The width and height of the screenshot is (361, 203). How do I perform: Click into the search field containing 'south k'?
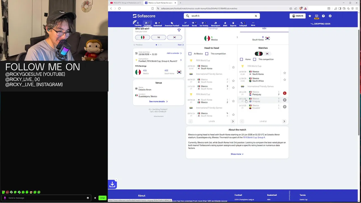pos(221,16)
